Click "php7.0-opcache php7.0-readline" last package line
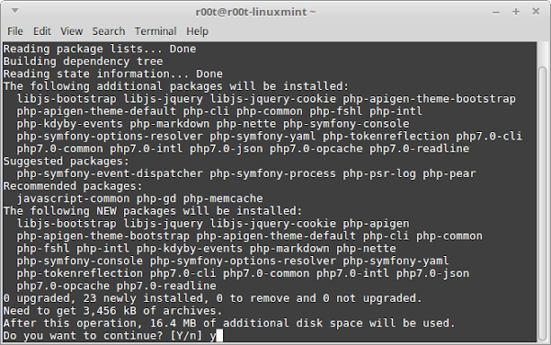 point(117,285)
